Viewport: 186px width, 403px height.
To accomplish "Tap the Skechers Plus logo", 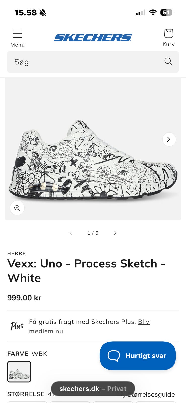I will coord(17,326).
